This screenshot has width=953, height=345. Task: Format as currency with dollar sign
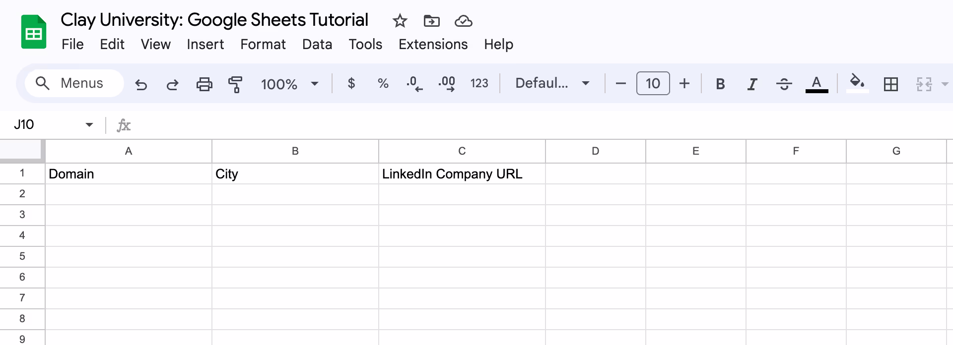[x=351, y=83]
